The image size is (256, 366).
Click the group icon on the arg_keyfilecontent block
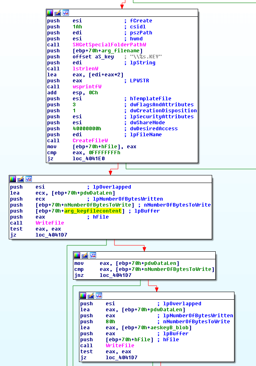tap(29, 179)
